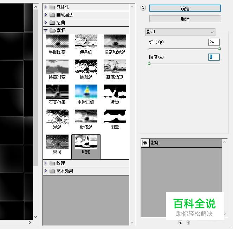Click the 暗度 slider handle

(149, 63)
